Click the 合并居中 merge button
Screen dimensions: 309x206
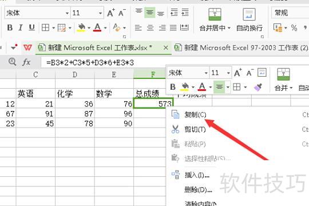coord(215,20)
